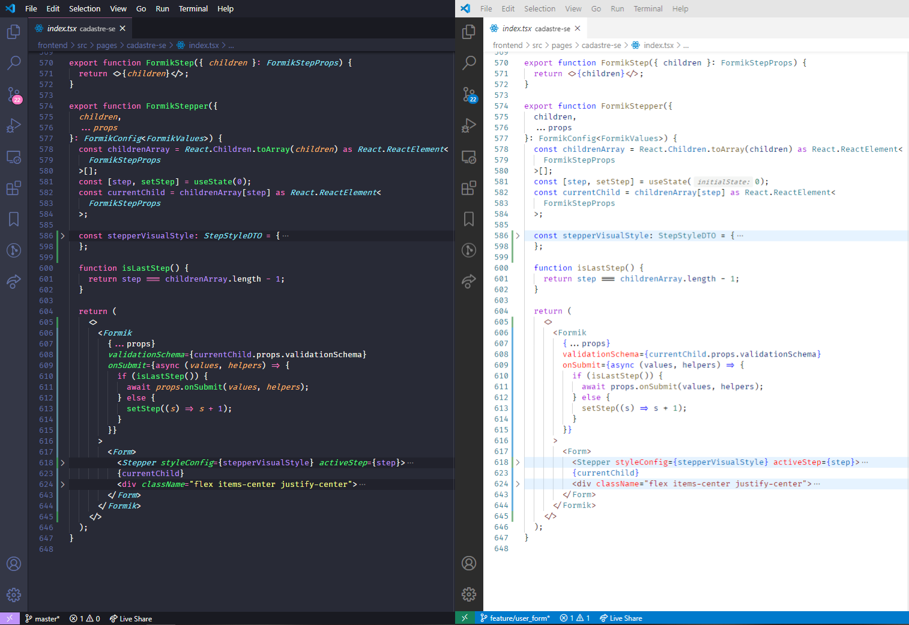The image size is (909, 625).
Task: Open Extensions in the light window
Action: point(469,188)
